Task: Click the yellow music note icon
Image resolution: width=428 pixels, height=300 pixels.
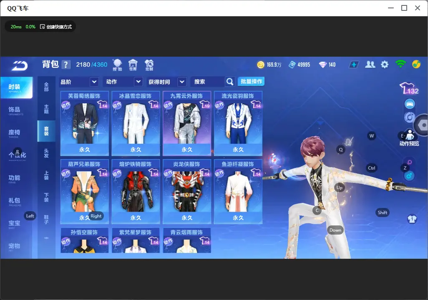Action: coord(416,64)
